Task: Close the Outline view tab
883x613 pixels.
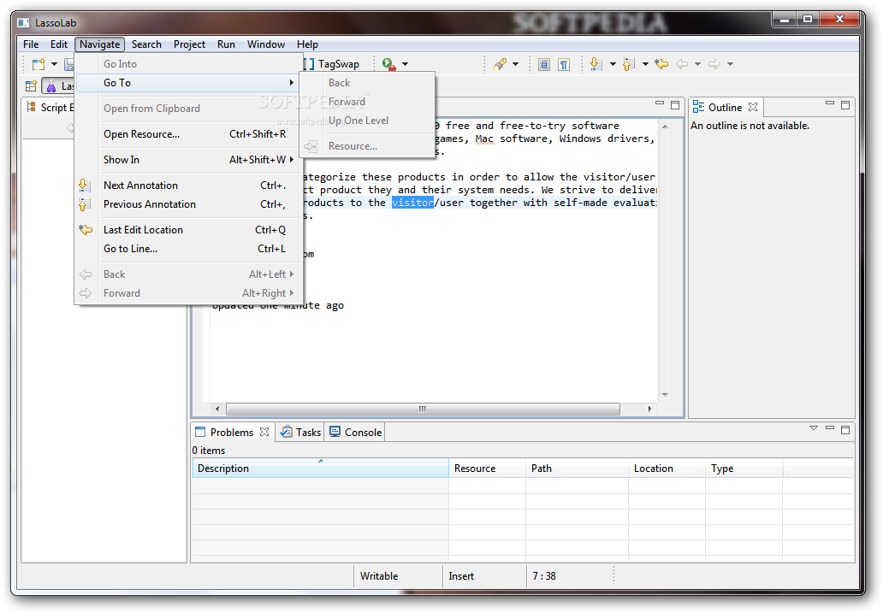Action: tap(753, 107)
